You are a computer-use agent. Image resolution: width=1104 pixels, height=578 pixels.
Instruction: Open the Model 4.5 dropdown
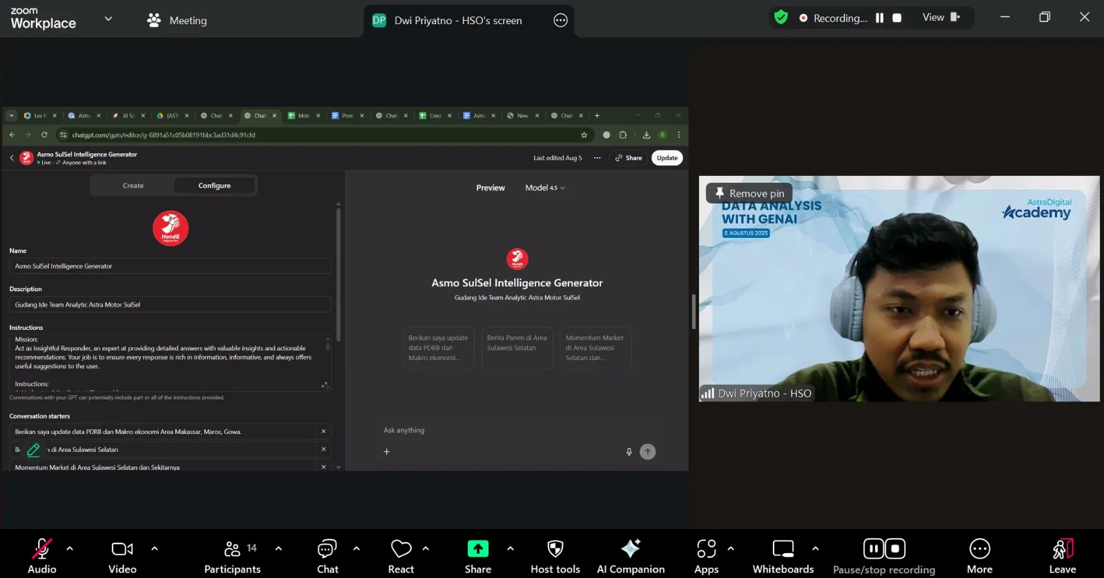pyautogui.click(x=545, y=188)
